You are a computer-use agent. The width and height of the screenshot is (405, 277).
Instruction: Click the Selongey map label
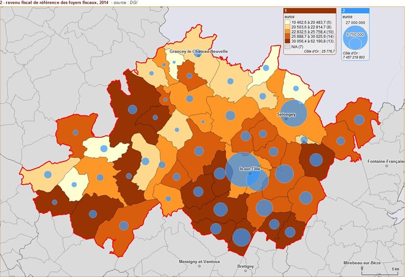286,114
